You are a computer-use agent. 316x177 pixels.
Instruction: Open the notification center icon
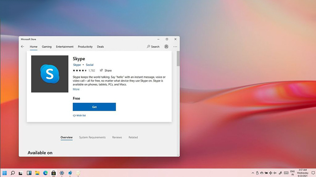point(313,173)
